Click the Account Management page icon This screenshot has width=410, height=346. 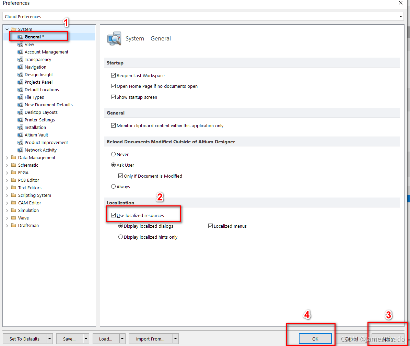click(20, 52)
